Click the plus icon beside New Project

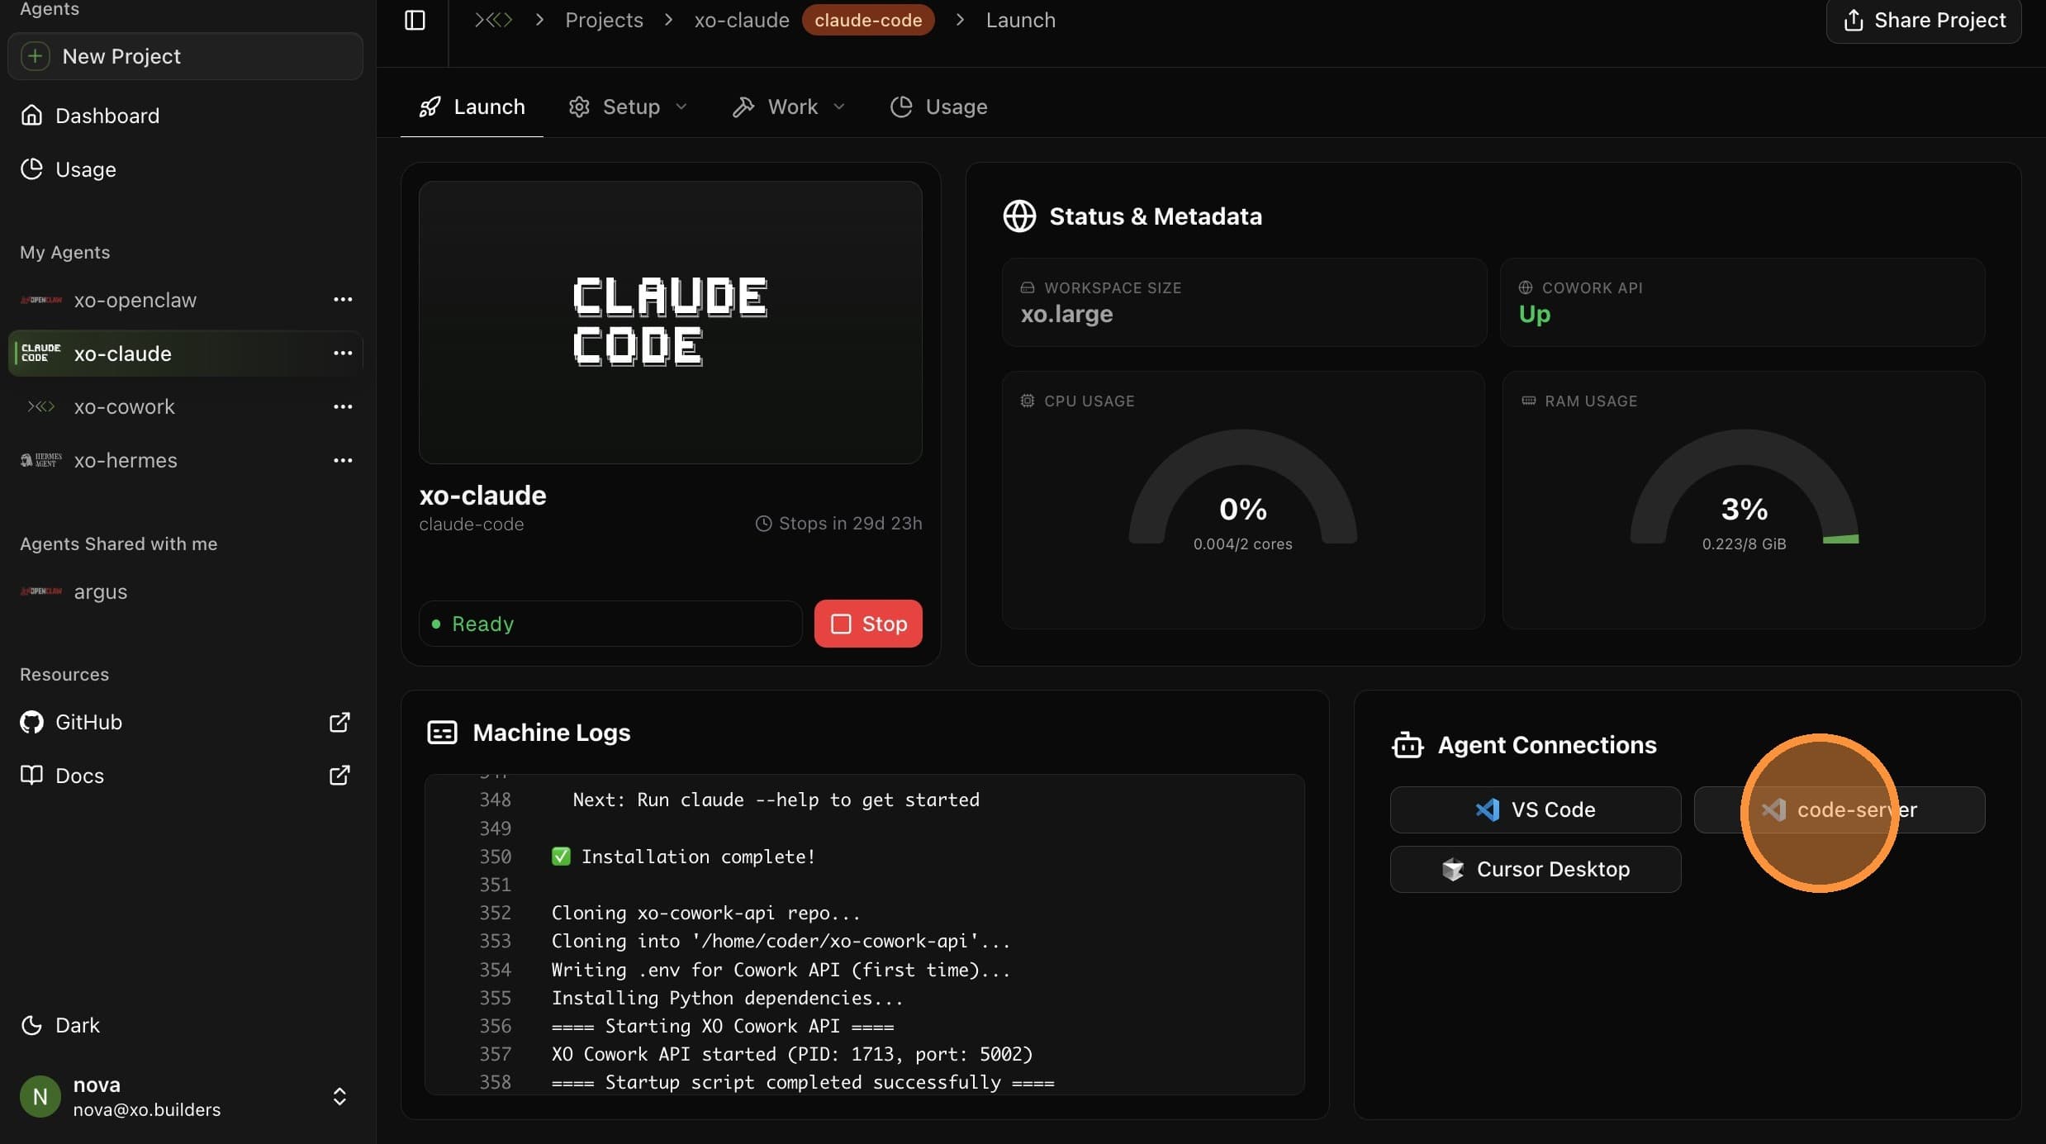point(35,56)
